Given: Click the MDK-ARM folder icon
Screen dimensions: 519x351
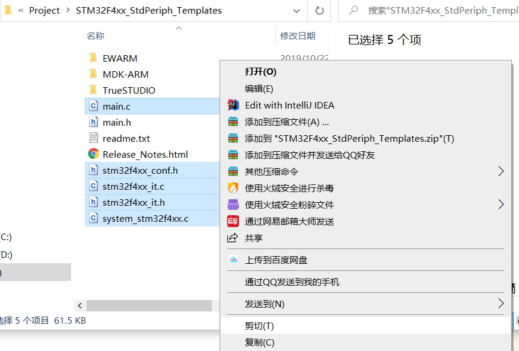Looking at the screenshot, I should (93, 74).
